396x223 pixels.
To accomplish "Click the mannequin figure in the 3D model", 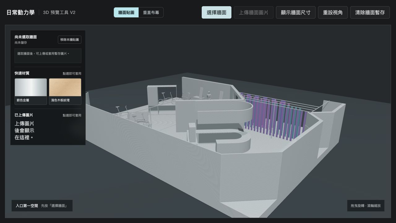I will click(x=209, y=95).
